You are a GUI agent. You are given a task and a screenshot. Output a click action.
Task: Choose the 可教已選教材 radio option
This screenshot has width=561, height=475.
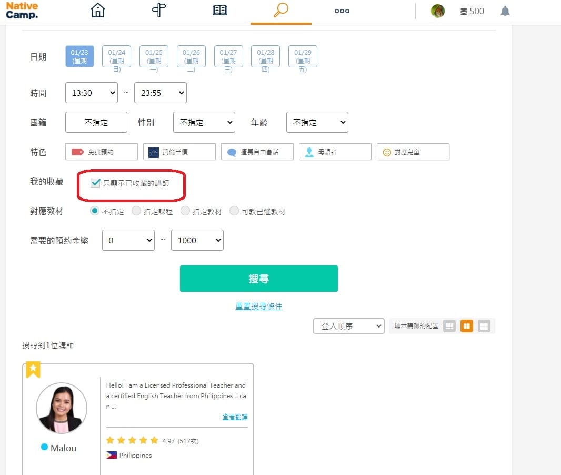pos(234,211)
